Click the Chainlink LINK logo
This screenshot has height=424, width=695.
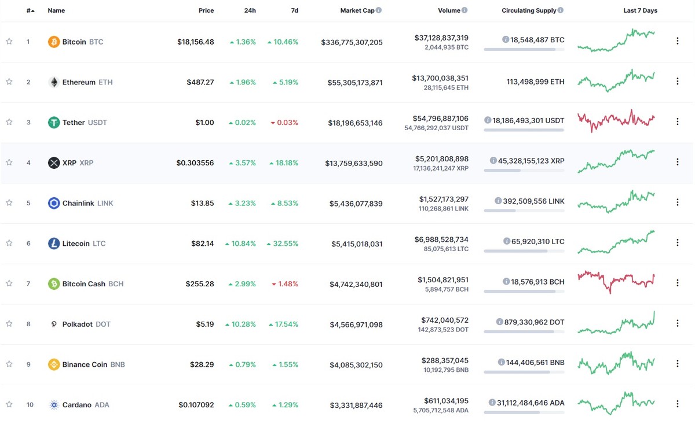tap(53, 203)
